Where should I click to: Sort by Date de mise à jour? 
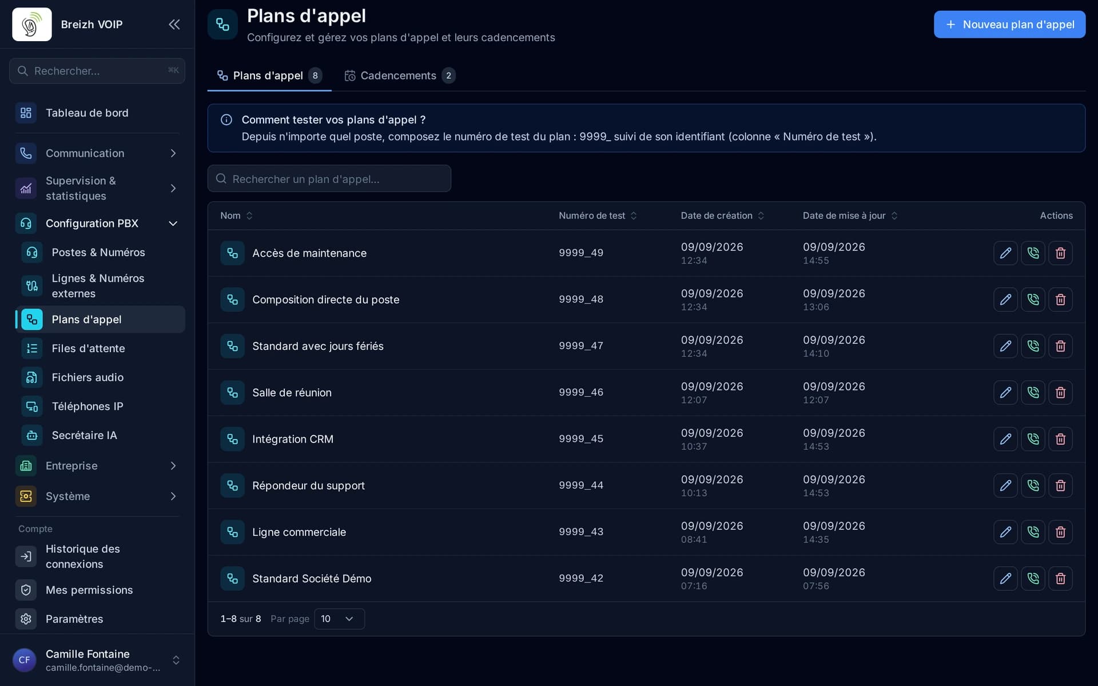click(x=850, y=216)
